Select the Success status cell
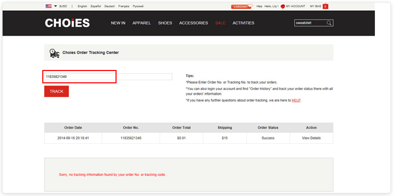 point(268,138)
